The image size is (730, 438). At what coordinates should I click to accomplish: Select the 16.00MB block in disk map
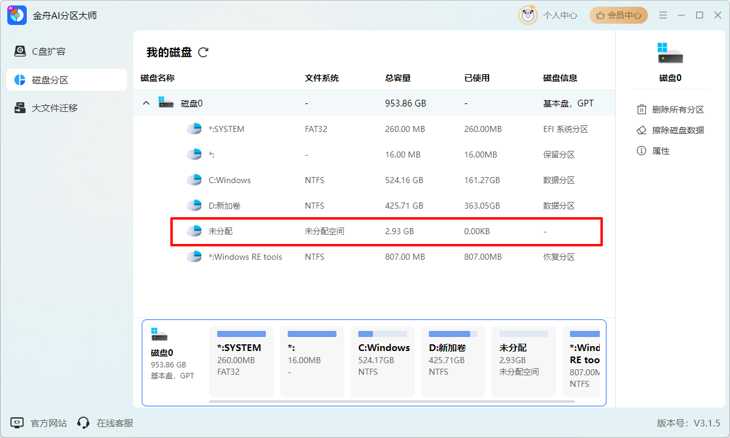(x=312, y=361)
